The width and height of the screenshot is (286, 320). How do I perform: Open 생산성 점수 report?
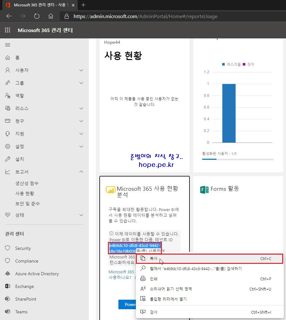pyautogui.click(x=27, y=183)
